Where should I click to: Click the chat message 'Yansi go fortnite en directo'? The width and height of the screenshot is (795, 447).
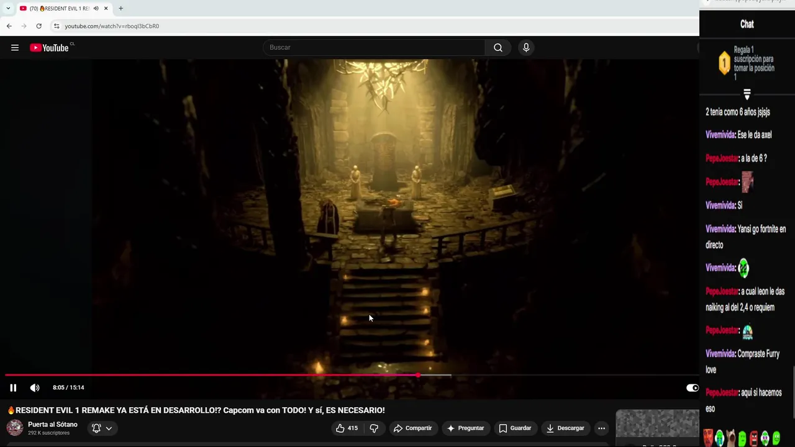pos(746,237)
